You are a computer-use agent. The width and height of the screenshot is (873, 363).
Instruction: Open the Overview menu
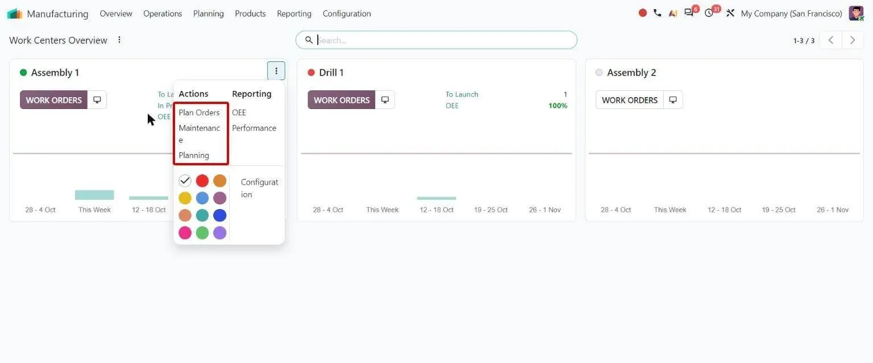pyautogui.click(x=116, y=13)
